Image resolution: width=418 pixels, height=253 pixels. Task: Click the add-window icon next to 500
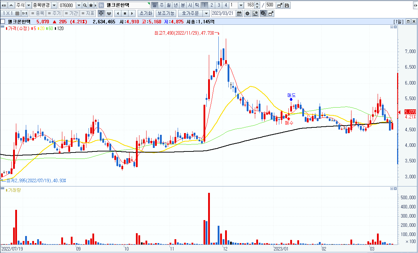(280, 5)
